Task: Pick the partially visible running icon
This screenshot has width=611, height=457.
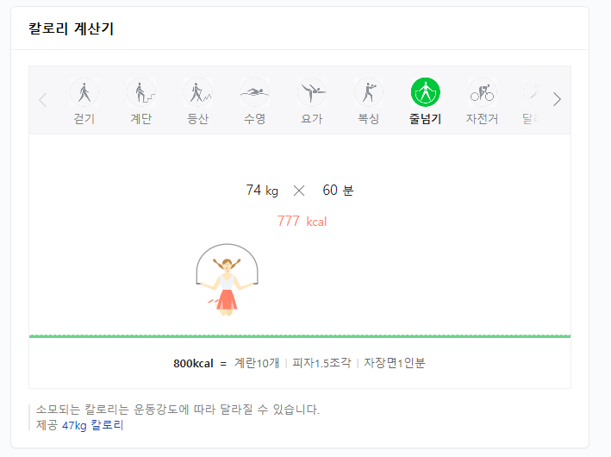Action: [x=532, y=92]
